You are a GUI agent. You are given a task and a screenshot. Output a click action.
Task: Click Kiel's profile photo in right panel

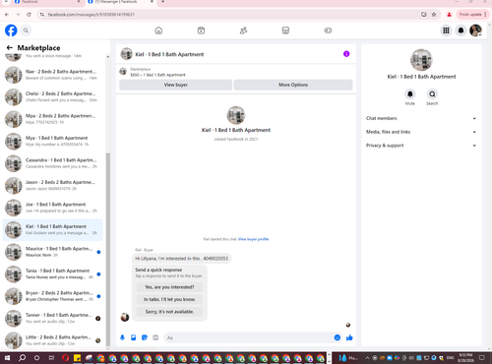[421, 60]
